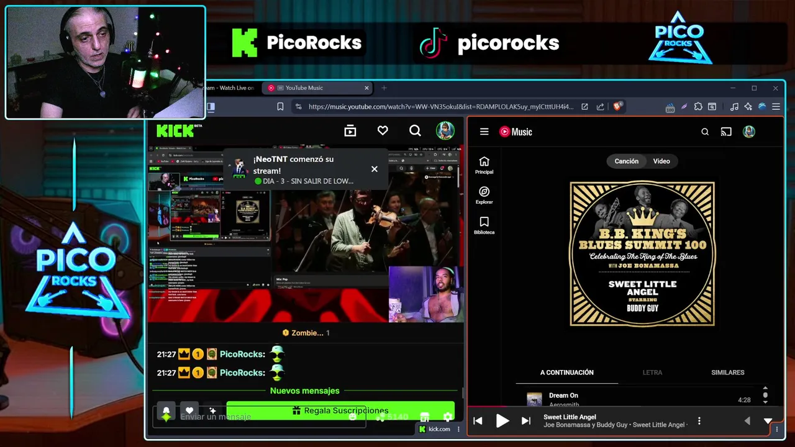Open Brave Rewards 100 badge icon
Viewport: 795px width, 447px height.
click(x=670, y=107)
